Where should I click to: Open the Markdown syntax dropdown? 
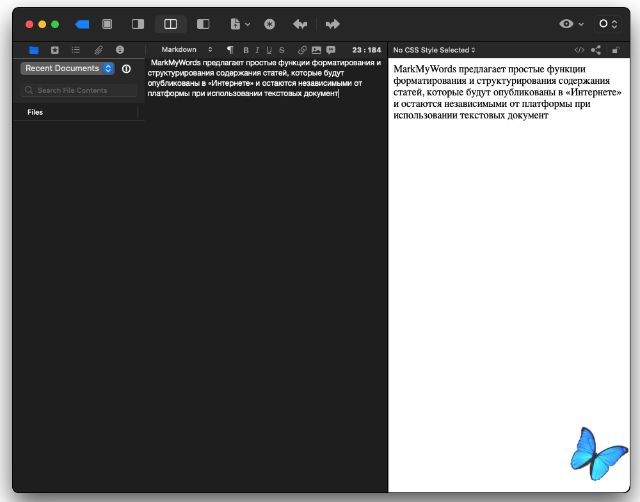point(186,50)
